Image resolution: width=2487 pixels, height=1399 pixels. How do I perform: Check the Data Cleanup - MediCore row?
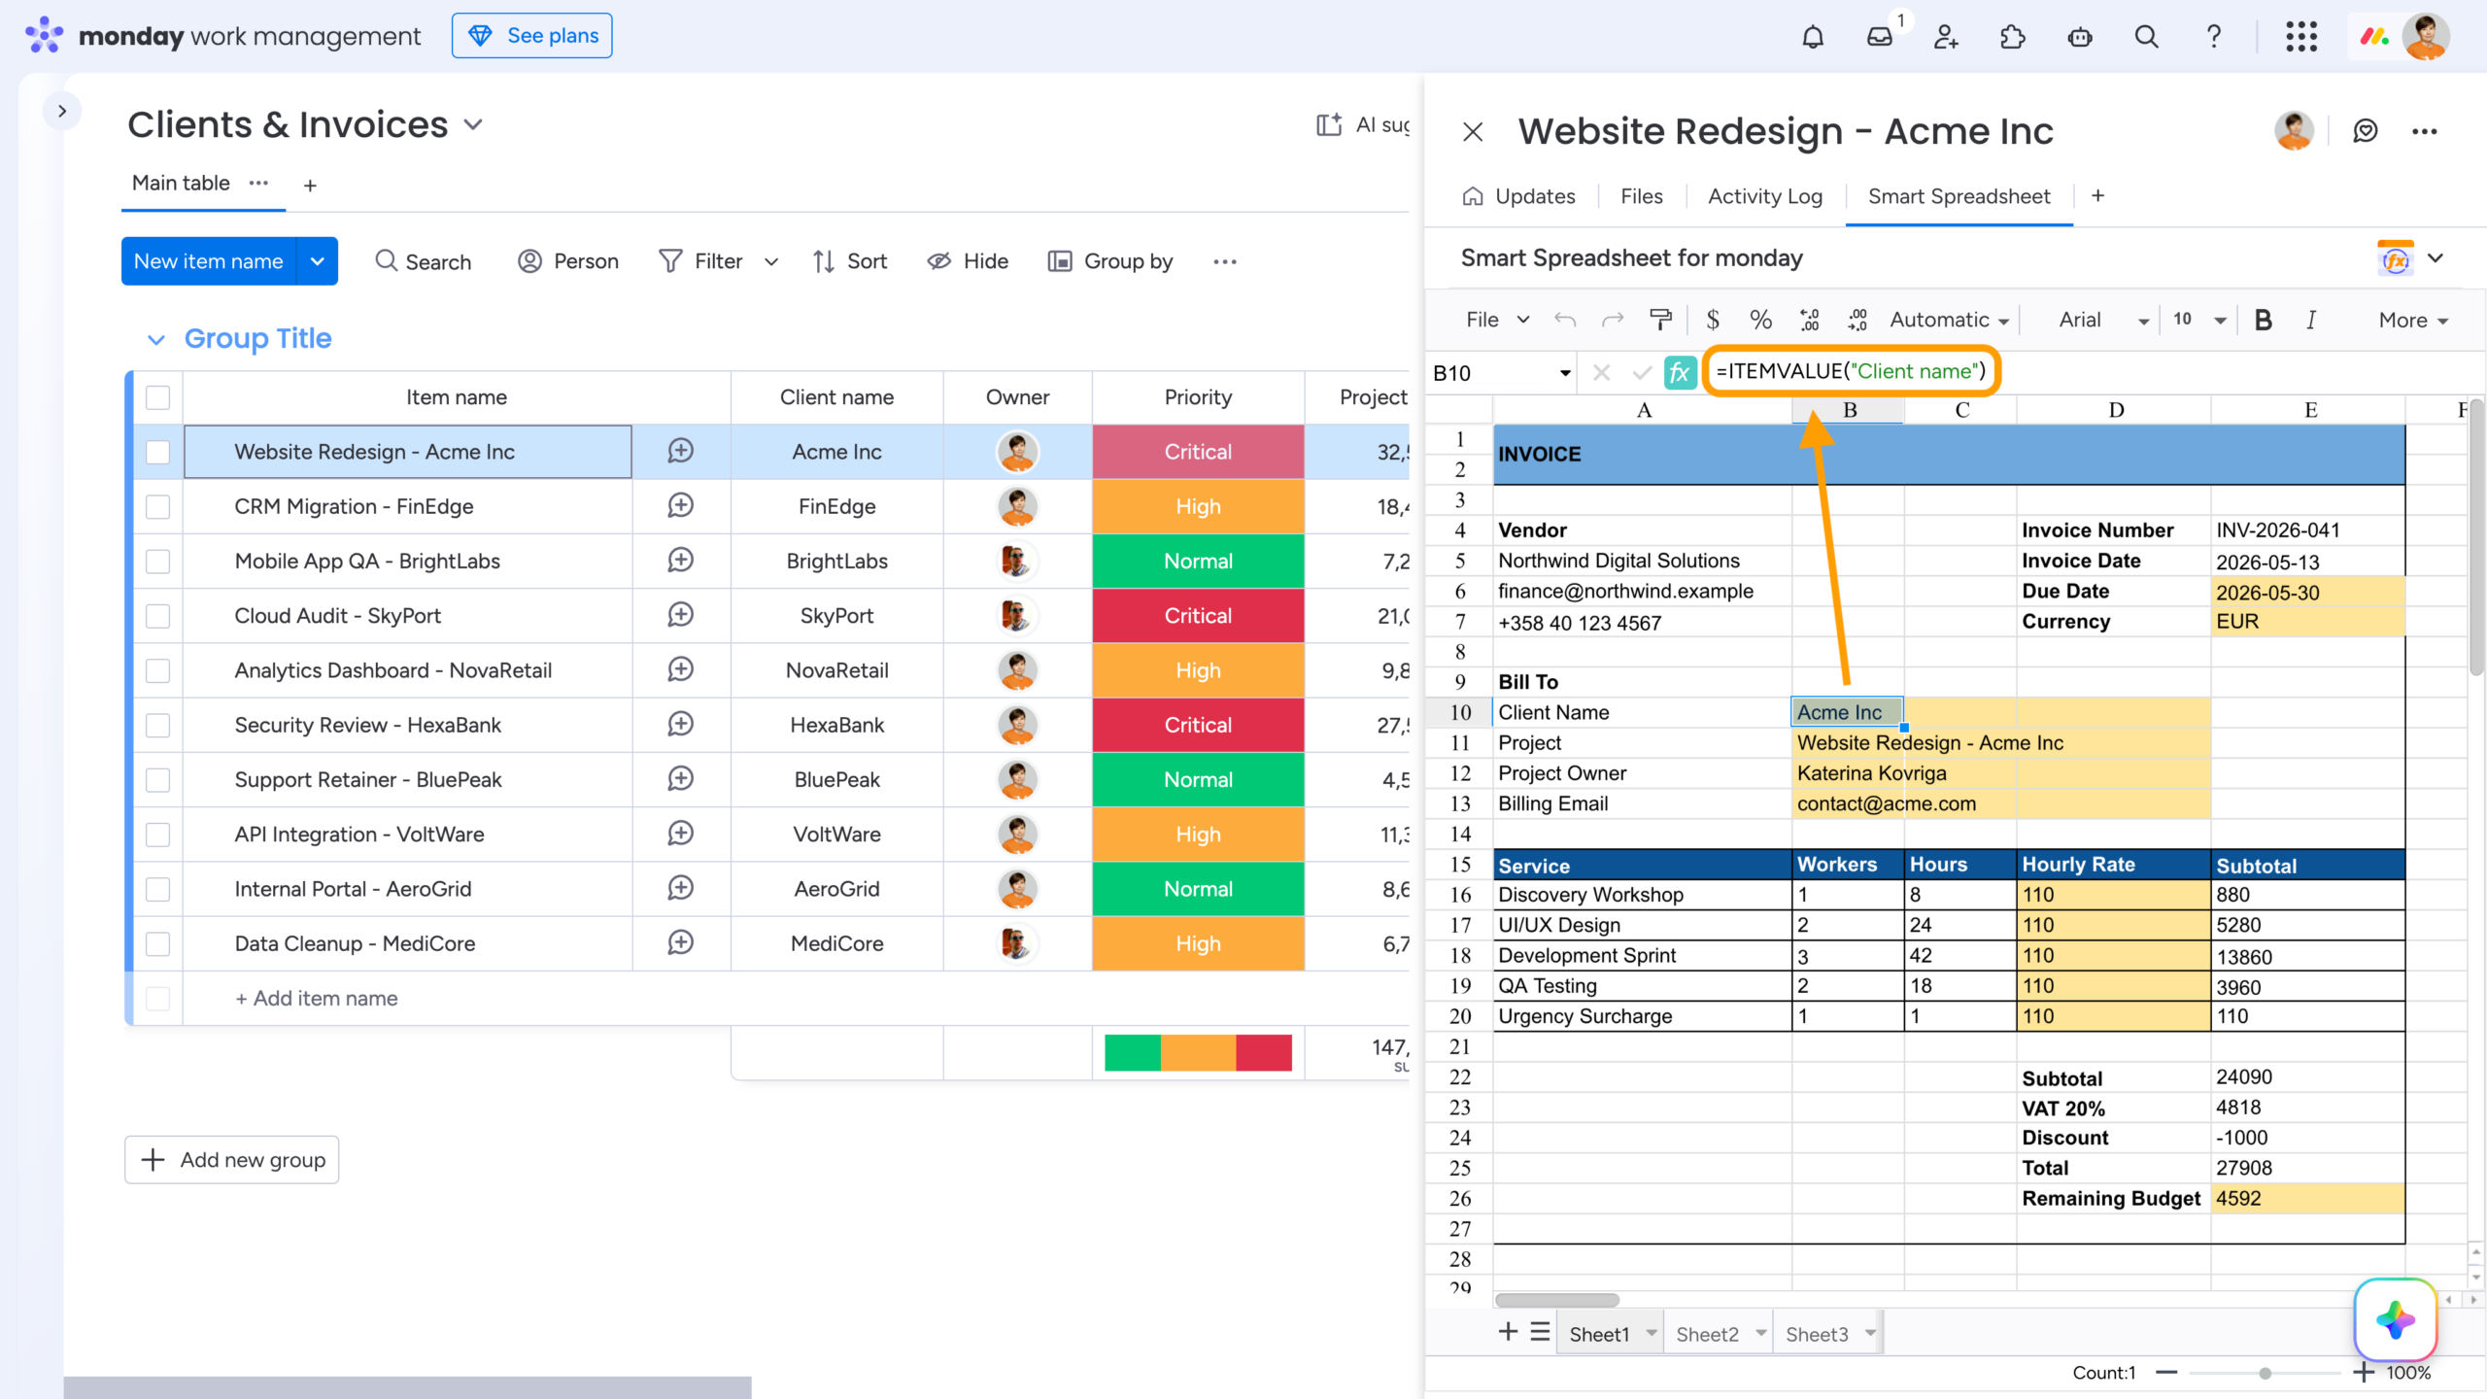[x=157, y=943]
